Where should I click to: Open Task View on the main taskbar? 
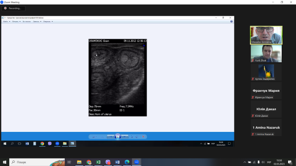click(x=69, y=162)
